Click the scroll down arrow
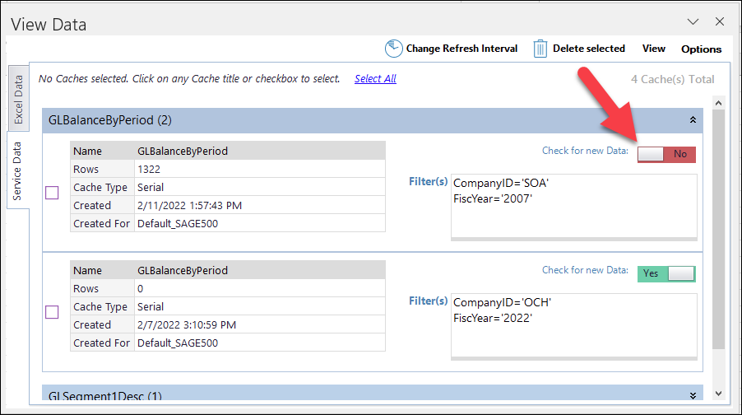The image size is (742, 415). click(x=718, y=394)
